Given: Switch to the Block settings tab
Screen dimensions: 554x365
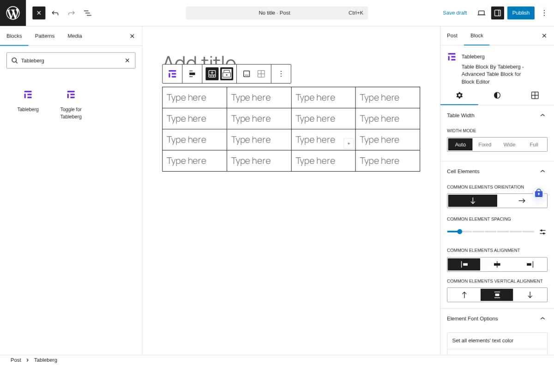Looking at the screenshot, I should pyautogui.click(x=477, y=36).
